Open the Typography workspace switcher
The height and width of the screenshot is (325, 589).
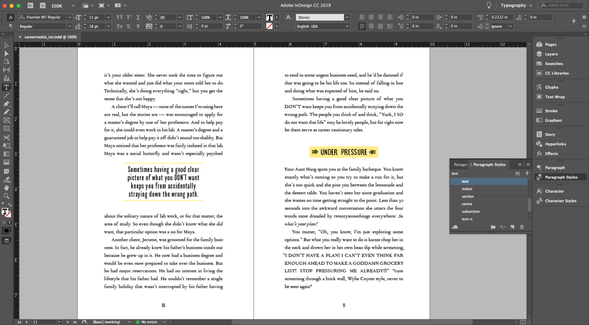[516, 6]
